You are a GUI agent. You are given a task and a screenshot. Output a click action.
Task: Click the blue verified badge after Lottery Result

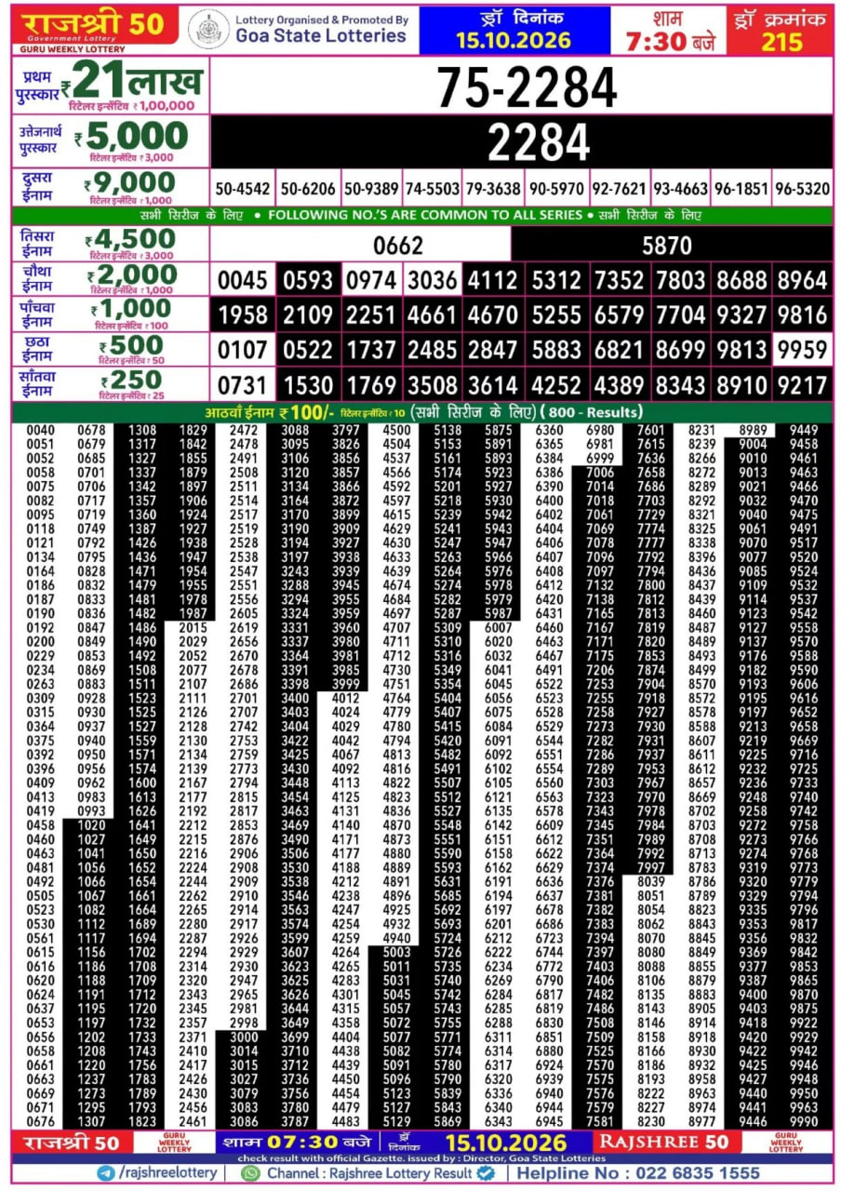pos(485,1173)
